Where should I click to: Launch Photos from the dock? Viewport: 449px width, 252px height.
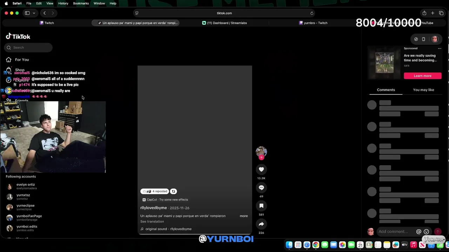342,245
